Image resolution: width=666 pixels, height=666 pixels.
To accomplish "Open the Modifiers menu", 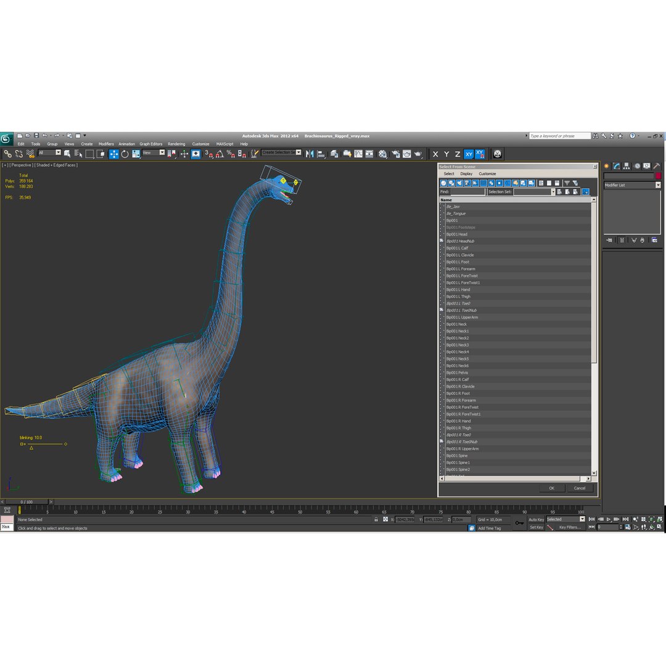I will tap(106, 144).
